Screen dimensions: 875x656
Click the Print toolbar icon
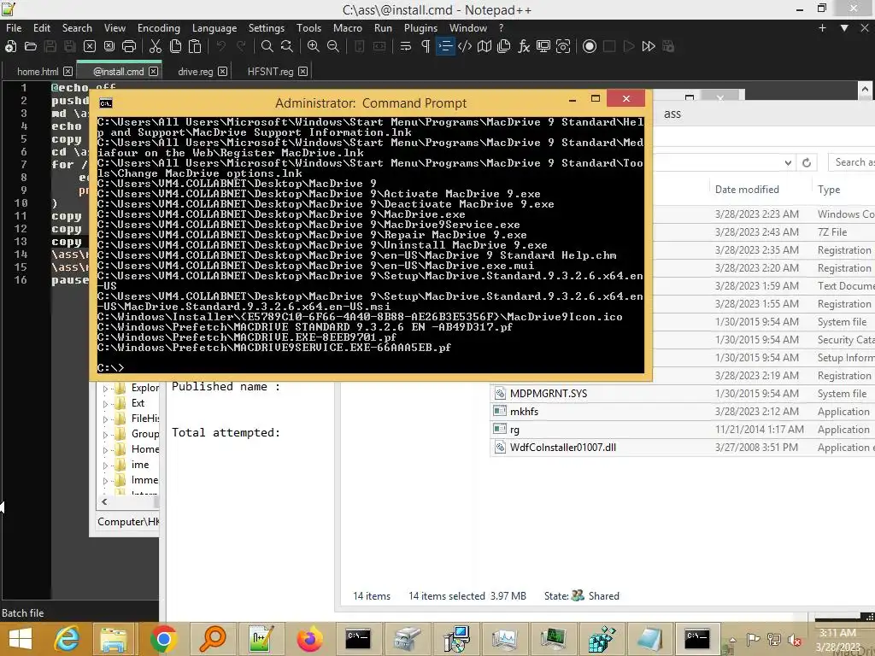point(129,46)
